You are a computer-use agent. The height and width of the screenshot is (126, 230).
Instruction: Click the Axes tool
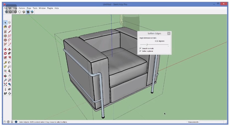pos(5,71)
